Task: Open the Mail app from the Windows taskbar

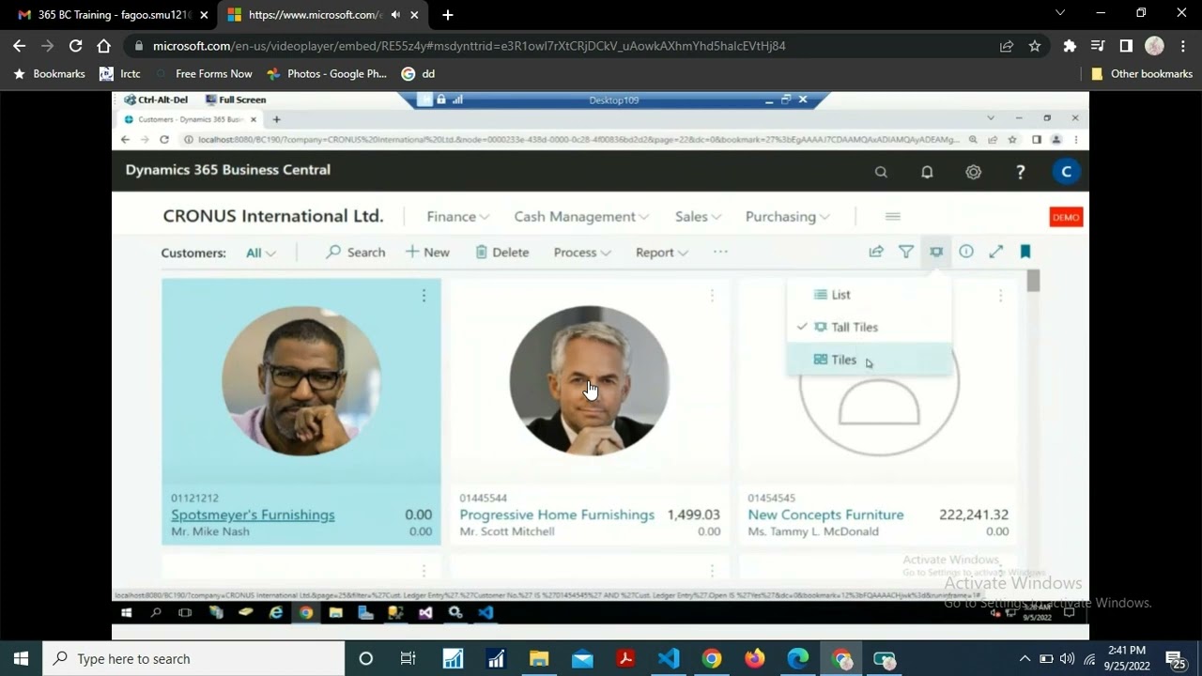Action: click(582, 659)
